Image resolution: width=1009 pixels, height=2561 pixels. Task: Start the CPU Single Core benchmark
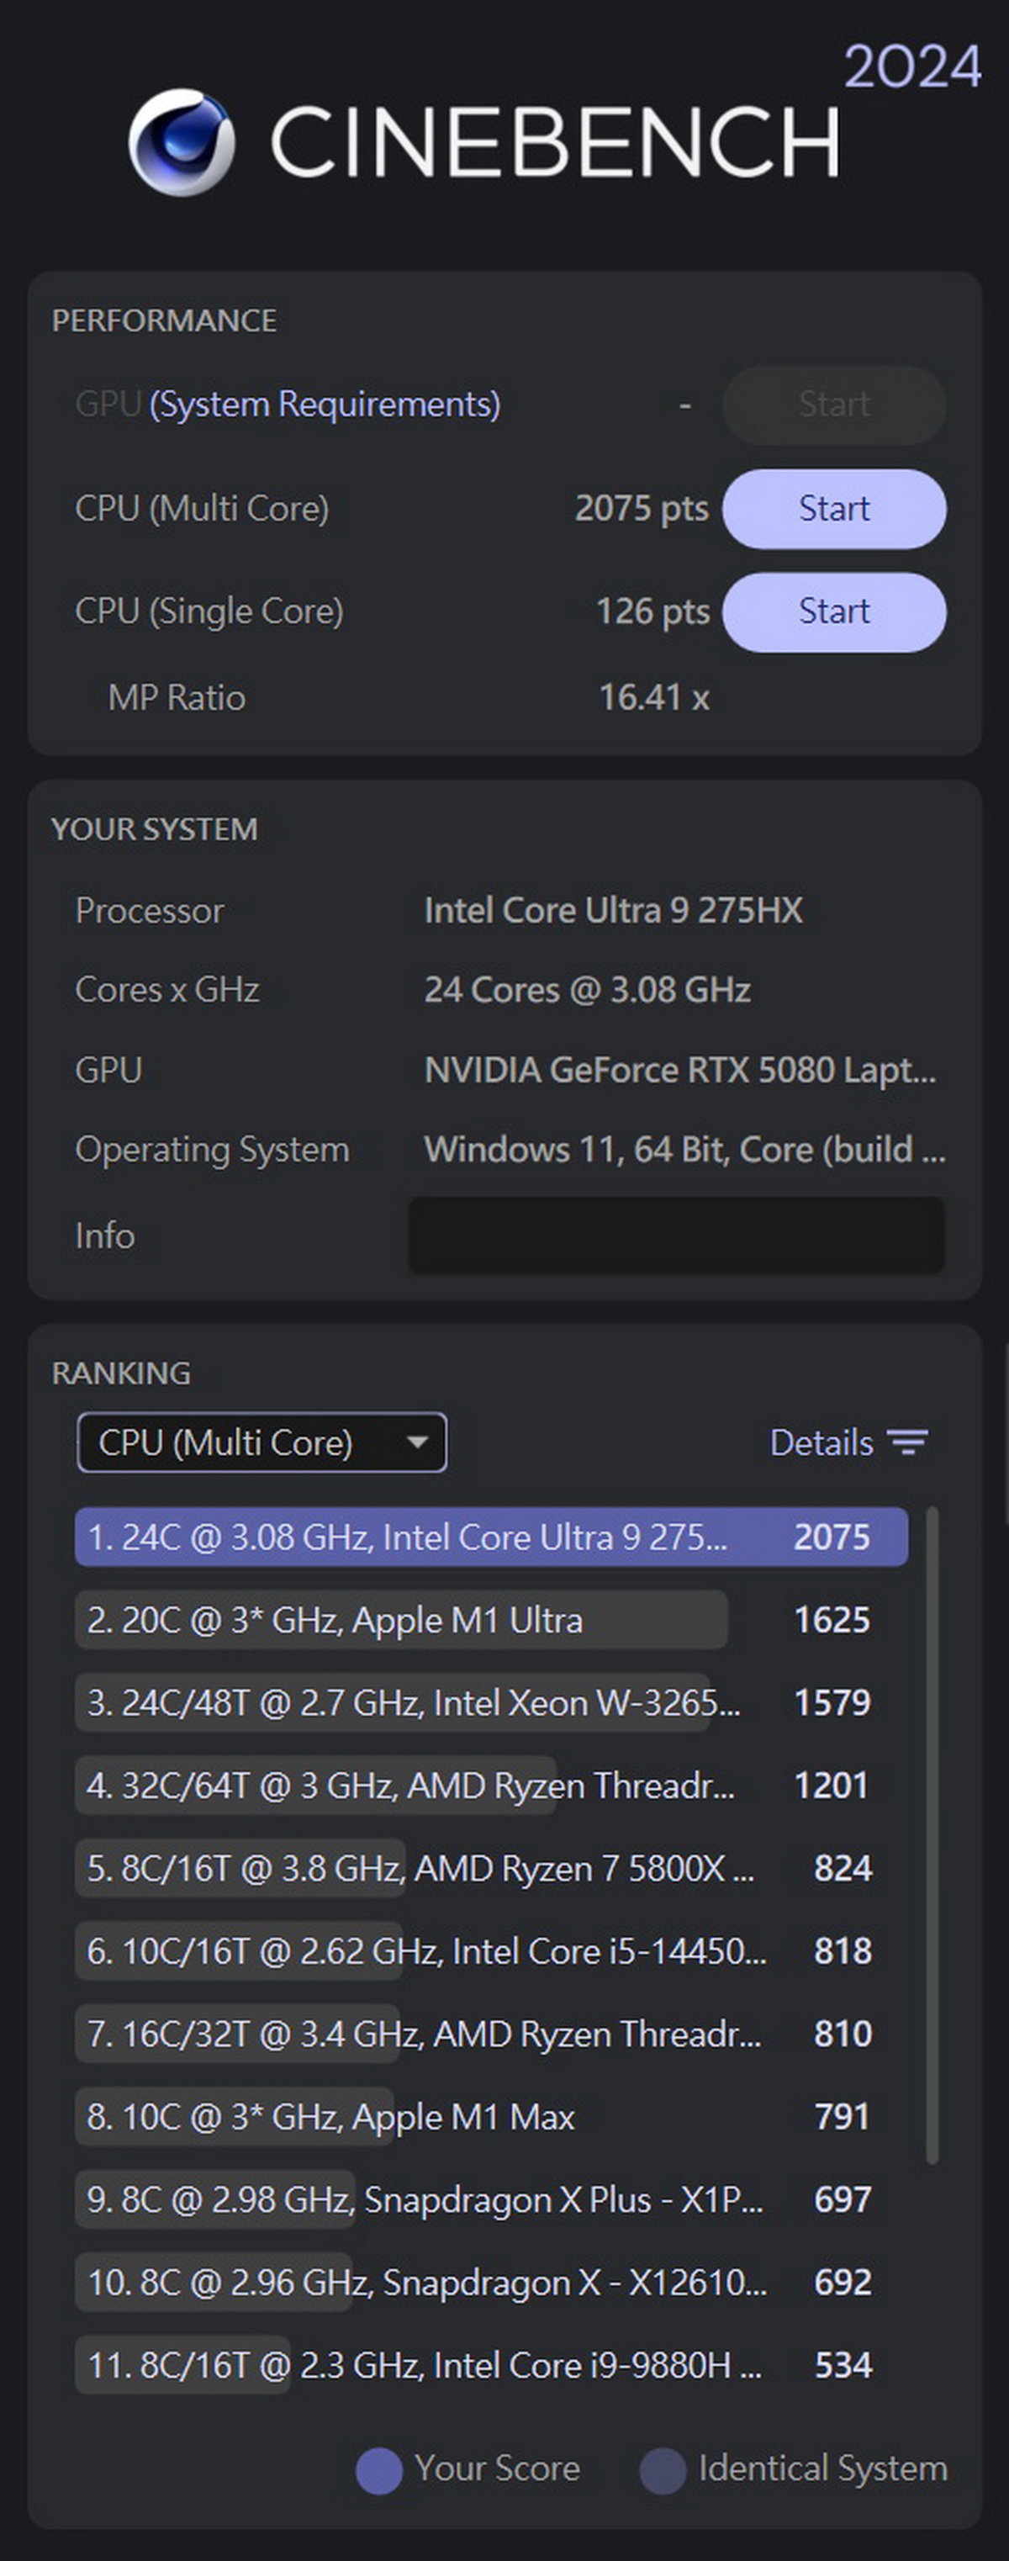pyautogui.click(x=833, y=611)
